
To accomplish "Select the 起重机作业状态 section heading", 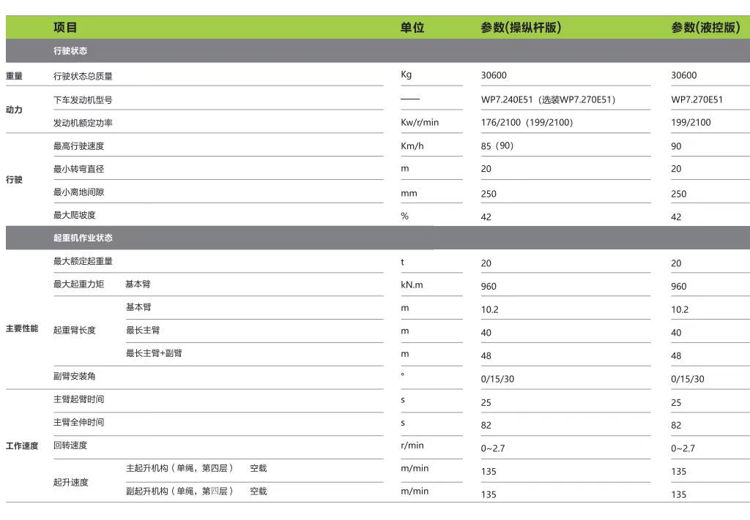I will pyautogui.click(x=83, y=238).
